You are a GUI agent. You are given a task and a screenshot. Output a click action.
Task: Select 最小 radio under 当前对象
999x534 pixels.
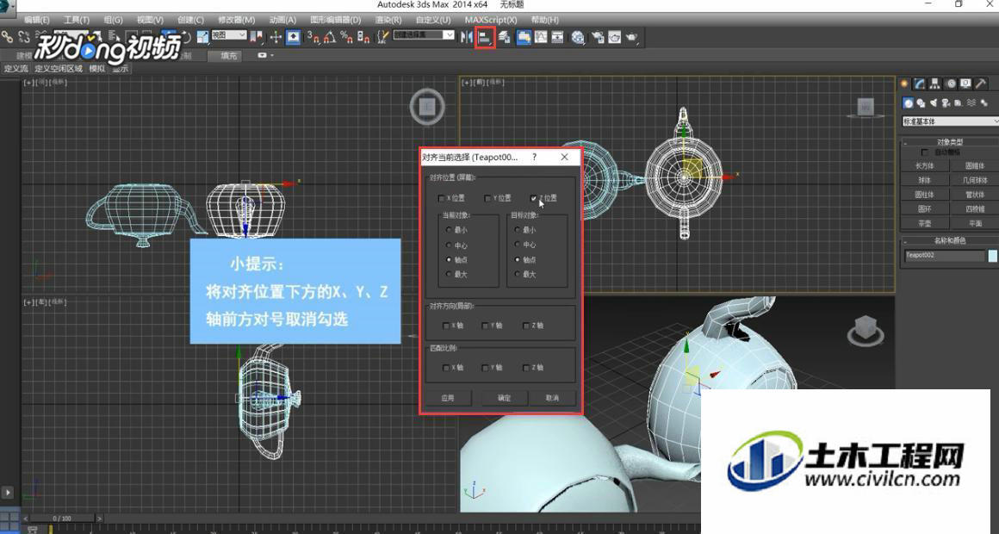(x=450, y=230)
